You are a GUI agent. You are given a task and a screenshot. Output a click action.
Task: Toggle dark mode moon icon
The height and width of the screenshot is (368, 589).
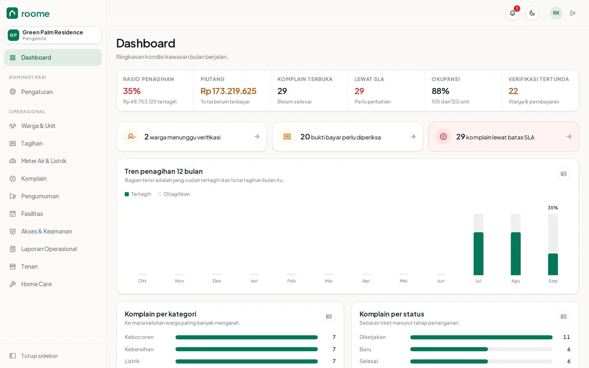click(532, 13)
